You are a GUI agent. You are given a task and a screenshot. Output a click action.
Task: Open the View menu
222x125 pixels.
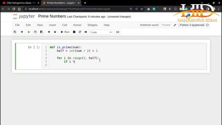40,25
